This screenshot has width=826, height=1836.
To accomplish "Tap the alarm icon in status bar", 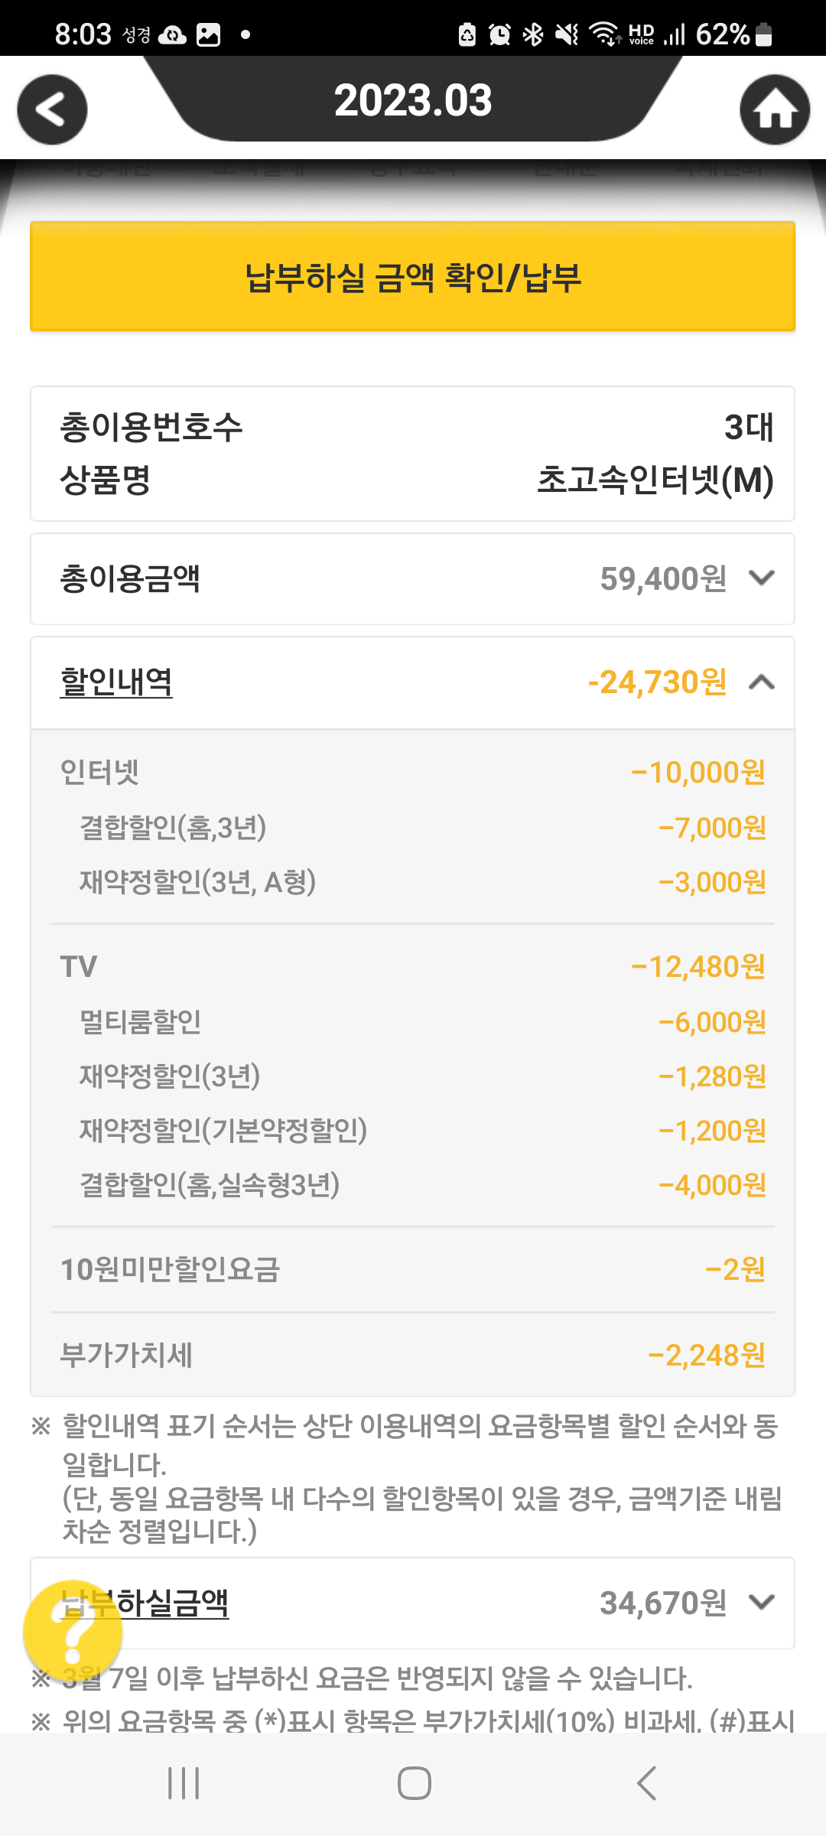I will coord(499,34).
